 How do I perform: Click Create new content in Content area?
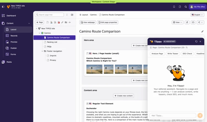(x=123, y=96)
